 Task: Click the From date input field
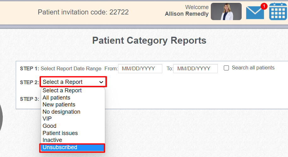[x=140, y=69]
